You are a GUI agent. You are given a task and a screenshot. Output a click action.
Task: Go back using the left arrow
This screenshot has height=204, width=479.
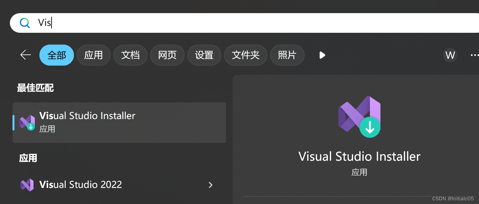26,55
